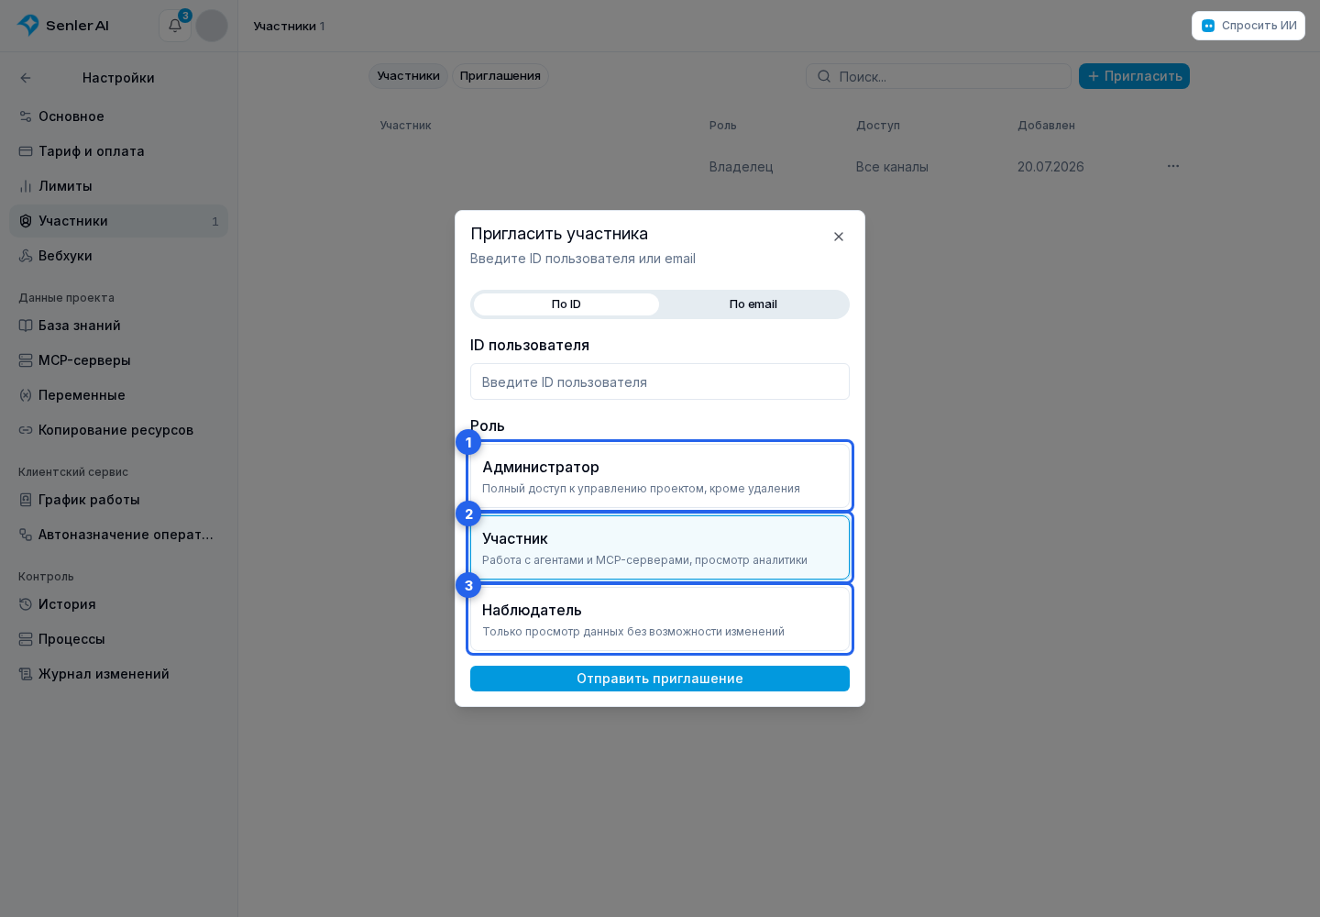Open the notifications bell

[175, 26]
